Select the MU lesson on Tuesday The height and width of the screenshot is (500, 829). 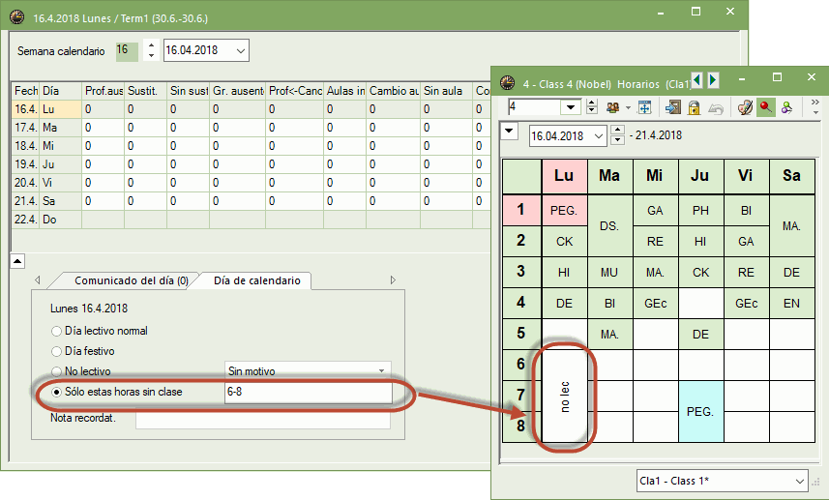click(609, 272)
